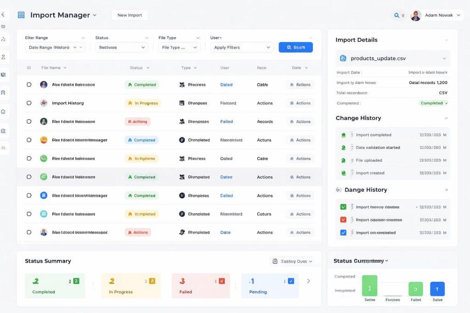Open the File Type dropdown
470x313 pixels.
(179, 48)
